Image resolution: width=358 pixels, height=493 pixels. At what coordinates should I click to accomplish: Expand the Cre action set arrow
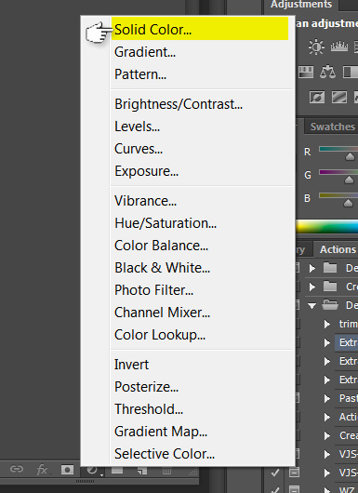[312, 286]
